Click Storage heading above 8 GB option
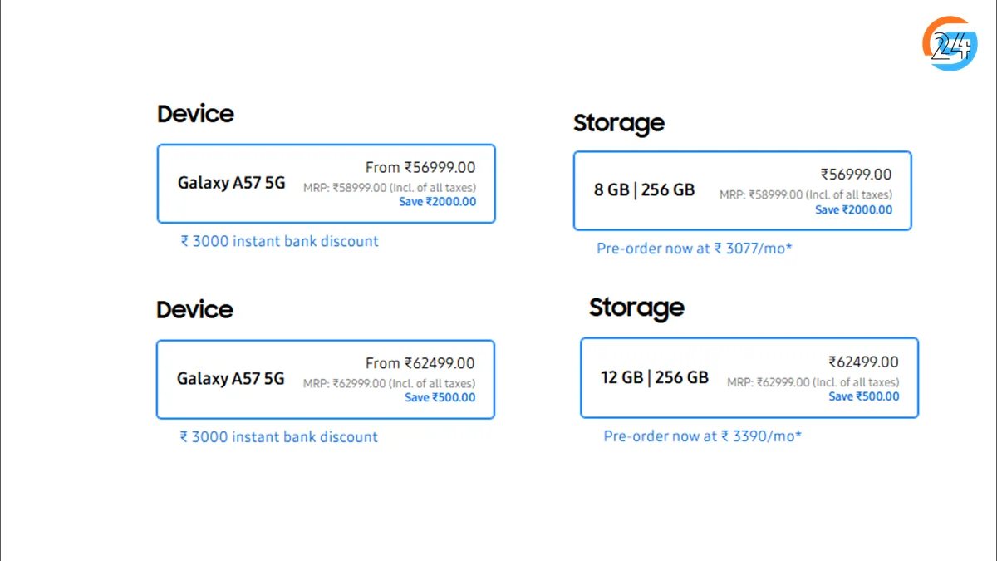997x561 pixels. click(619, 123)
